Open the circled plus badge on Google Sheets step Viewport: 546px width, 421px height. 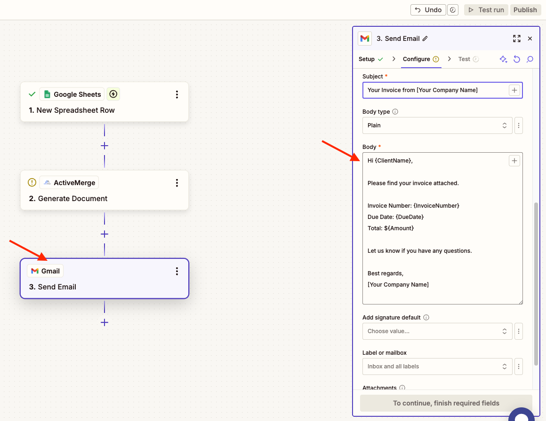click(113, 94)
